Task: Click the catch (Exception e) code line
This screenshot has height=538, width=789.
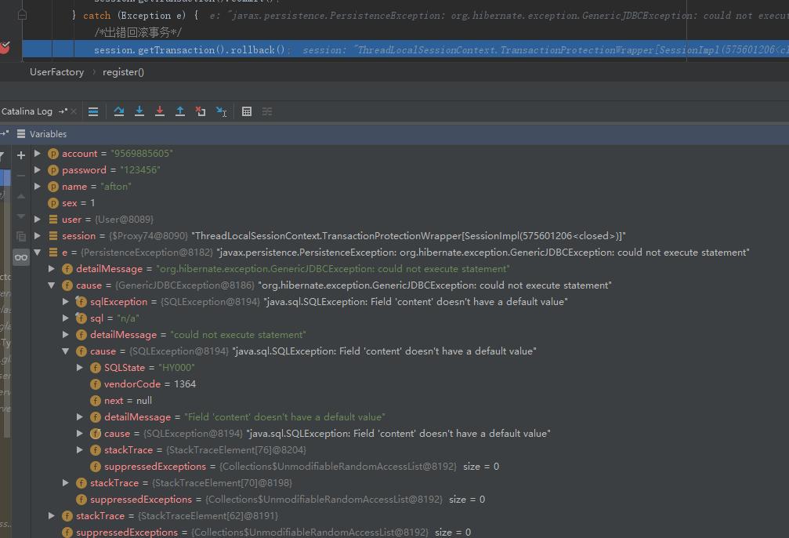Action: click(x=135, y=16)
